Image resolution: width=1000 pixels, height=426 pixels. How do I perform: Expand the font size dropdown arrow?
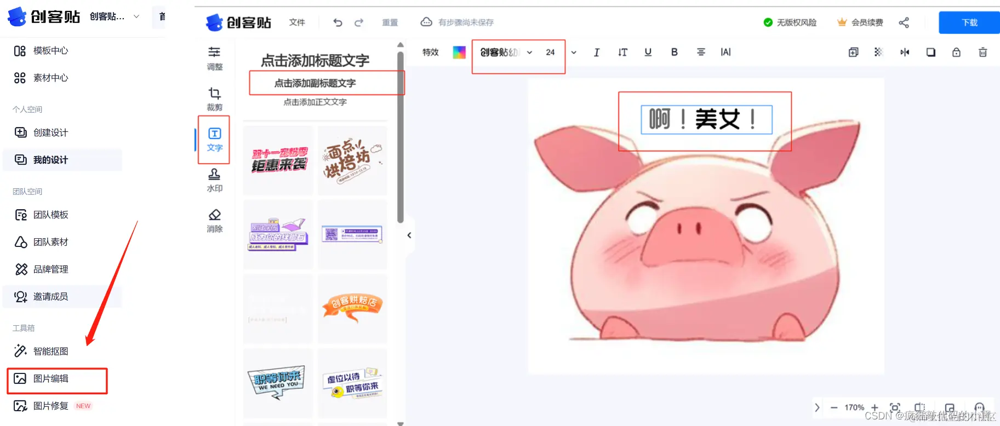574,53
